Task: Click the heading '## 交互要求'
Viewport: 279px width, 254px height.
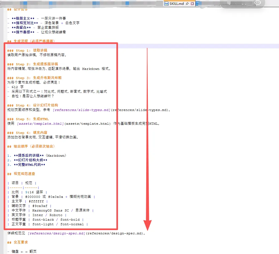Action: (x=18, y=242)
